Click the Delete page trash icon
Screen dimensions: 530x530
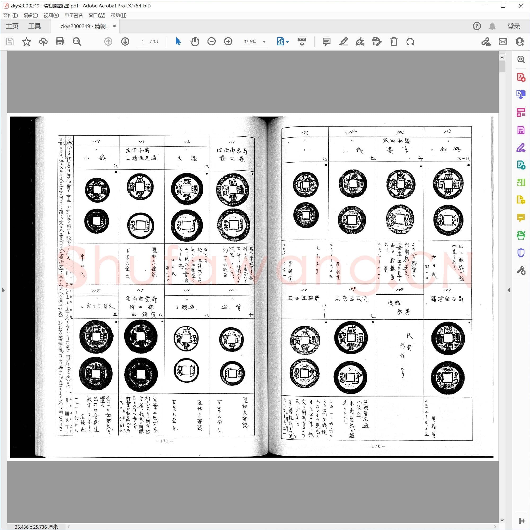coord(393,41)
